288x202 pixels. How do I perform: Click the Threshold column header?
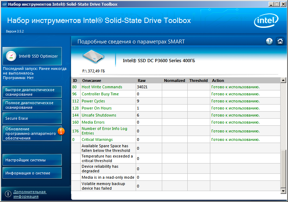point(198,81)
